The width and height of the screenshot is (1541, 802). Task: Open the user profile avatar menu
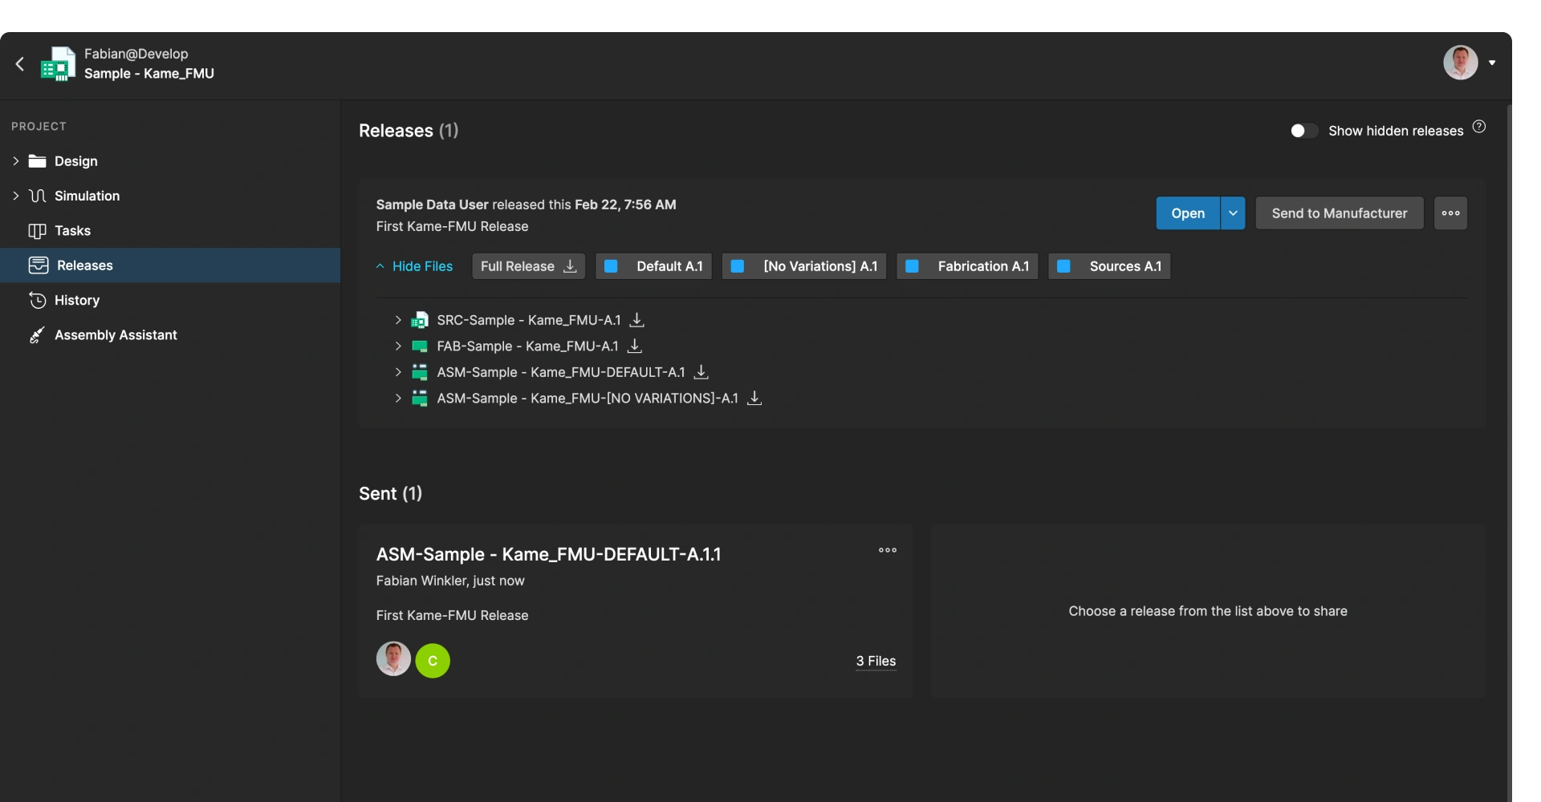click(1460, 63)
